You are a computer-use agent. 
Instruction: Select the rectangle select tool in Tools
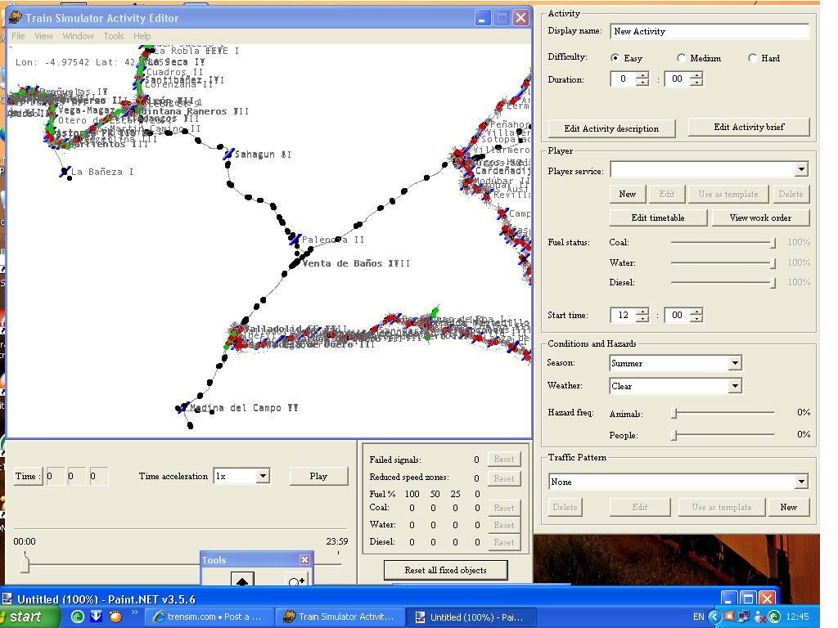click(243, 579)
